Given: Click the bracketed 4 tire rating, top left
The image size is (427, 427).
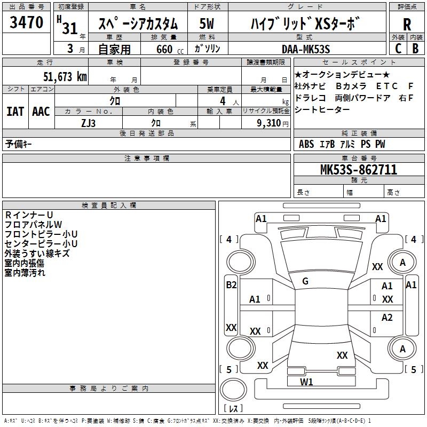Looking at the screenshot, I should click(x=229, y=240).
